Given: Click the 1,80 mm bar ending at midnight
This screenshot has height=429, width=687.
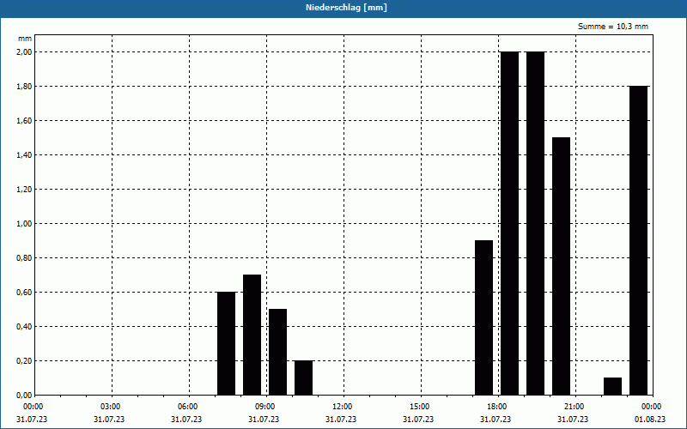Looking at the screenshot, I should [639, 241].
